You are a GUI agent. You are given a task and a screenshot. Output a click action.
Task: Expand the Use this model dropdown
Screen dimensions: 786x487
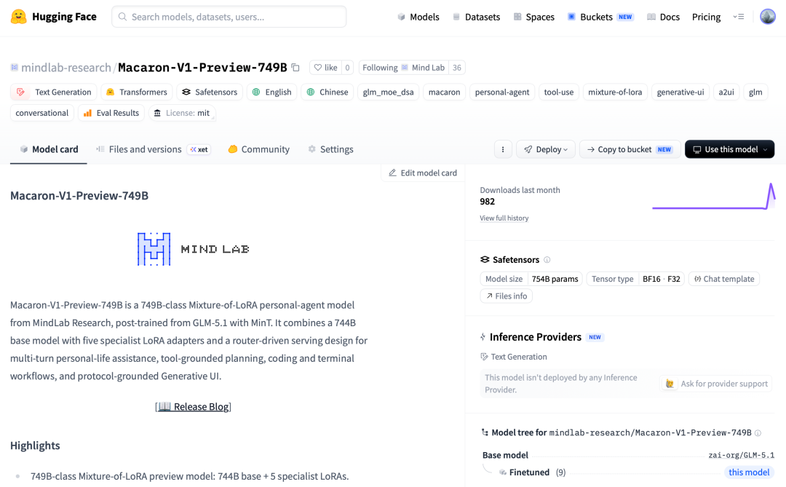[x=729, y=149]
